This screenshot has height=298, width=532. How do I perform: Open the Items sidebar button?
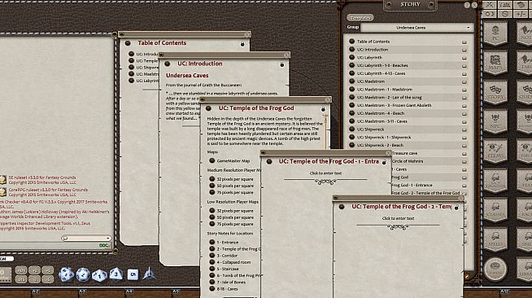click(495, 151)
